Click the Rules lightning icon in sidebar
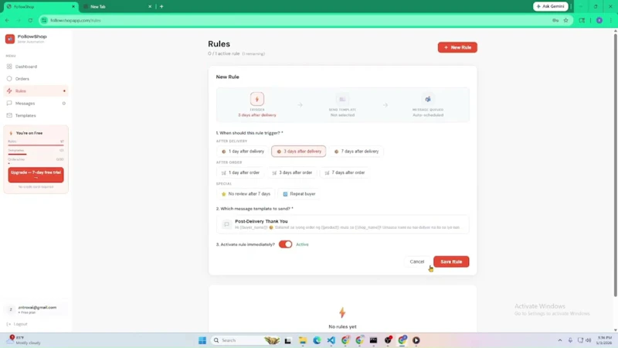Image resolution: width=618 pixels, height=348 pixels. point(9,91)
